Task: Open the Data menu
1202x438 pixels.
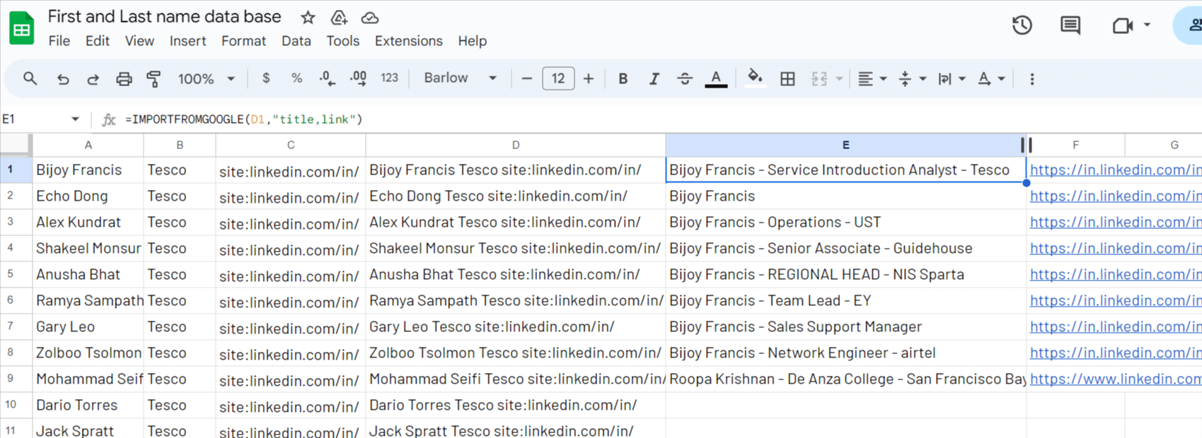Action: coord(296,41)
